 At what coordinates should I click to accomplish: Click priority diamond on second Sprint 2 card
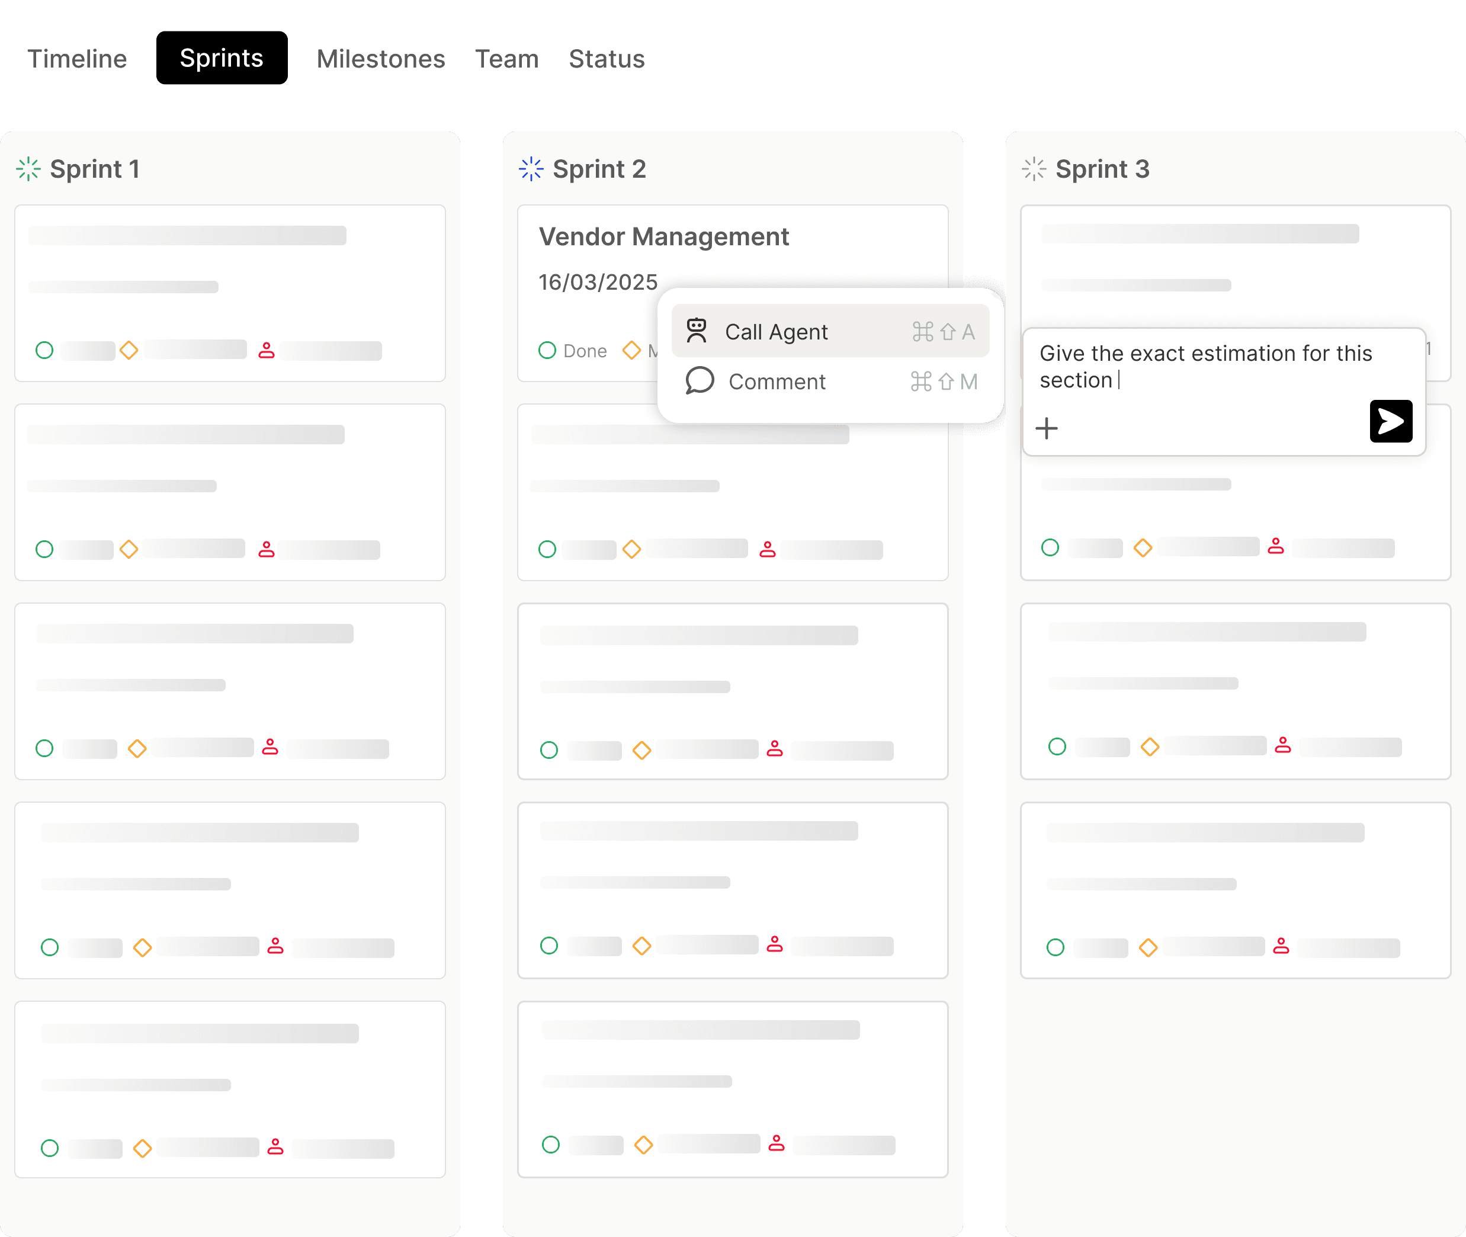tap(631, 549)
